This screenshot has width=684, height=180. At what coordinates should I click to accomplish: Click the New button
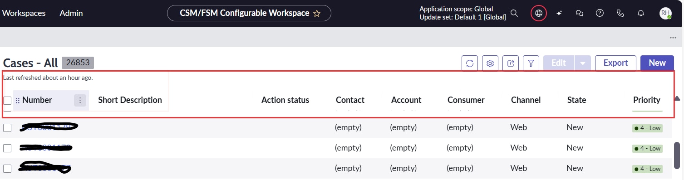657,63
